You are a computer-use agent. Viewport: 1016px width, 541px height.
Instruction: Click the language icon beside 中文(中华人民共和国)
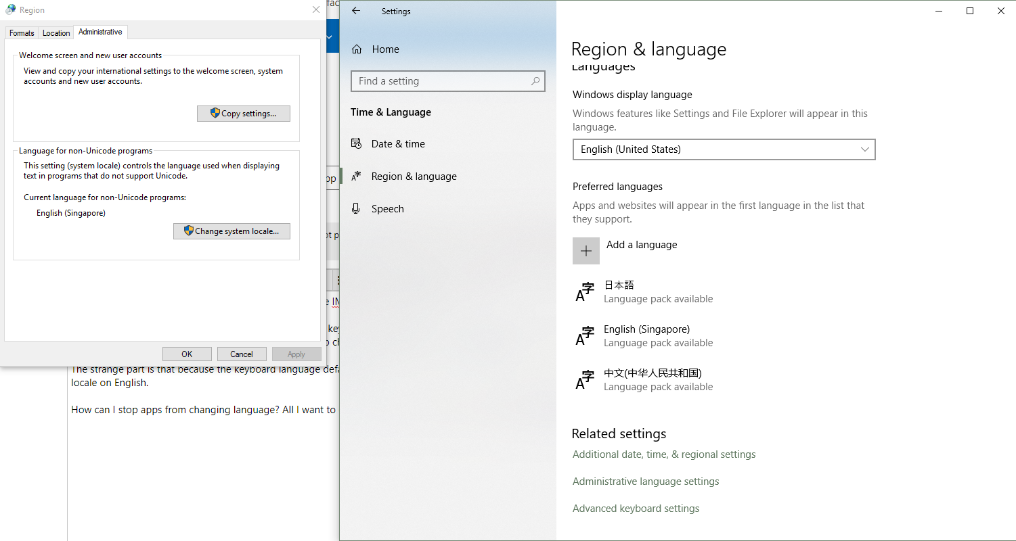[585, 380]
